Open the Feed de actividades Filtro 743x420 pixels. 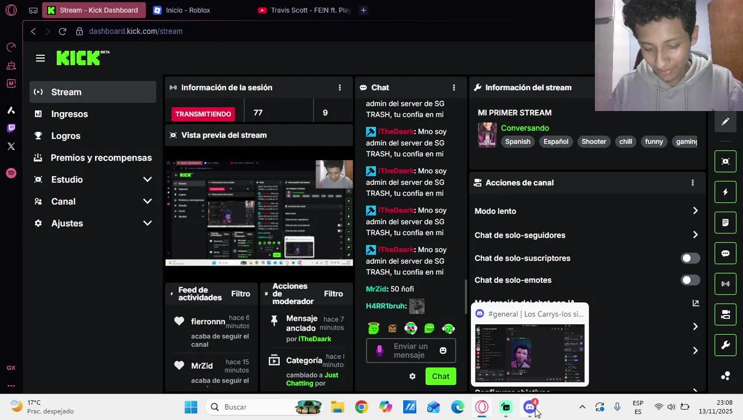click(241, 294)
